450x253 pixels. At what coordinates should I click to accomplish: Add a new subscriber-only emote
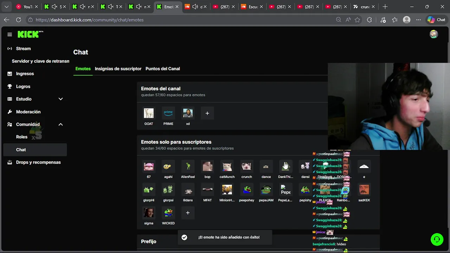pos(188,213)
